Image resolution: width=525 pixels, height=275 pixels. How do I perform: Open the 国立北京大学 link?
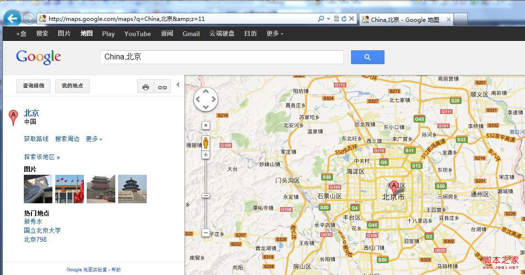pyautogui.click(x=42, y=230)
